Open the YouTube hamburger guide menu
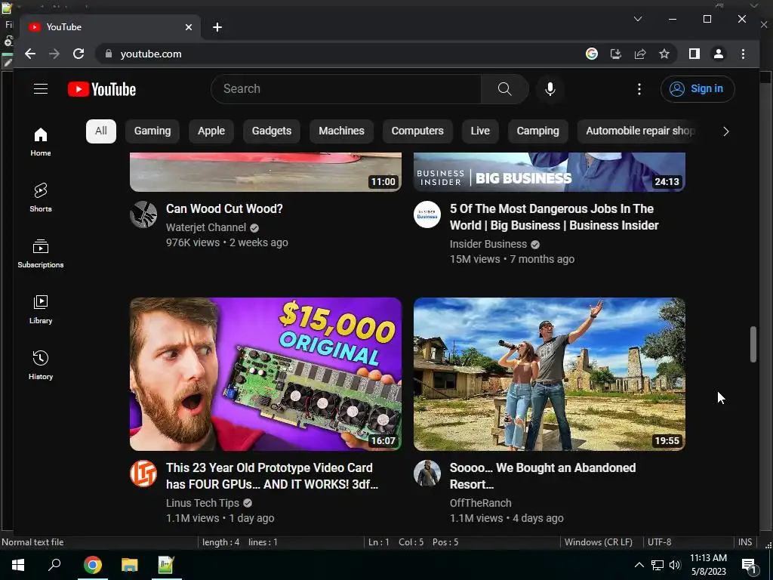This screenshot has height=580, width=773. [41, 89]
